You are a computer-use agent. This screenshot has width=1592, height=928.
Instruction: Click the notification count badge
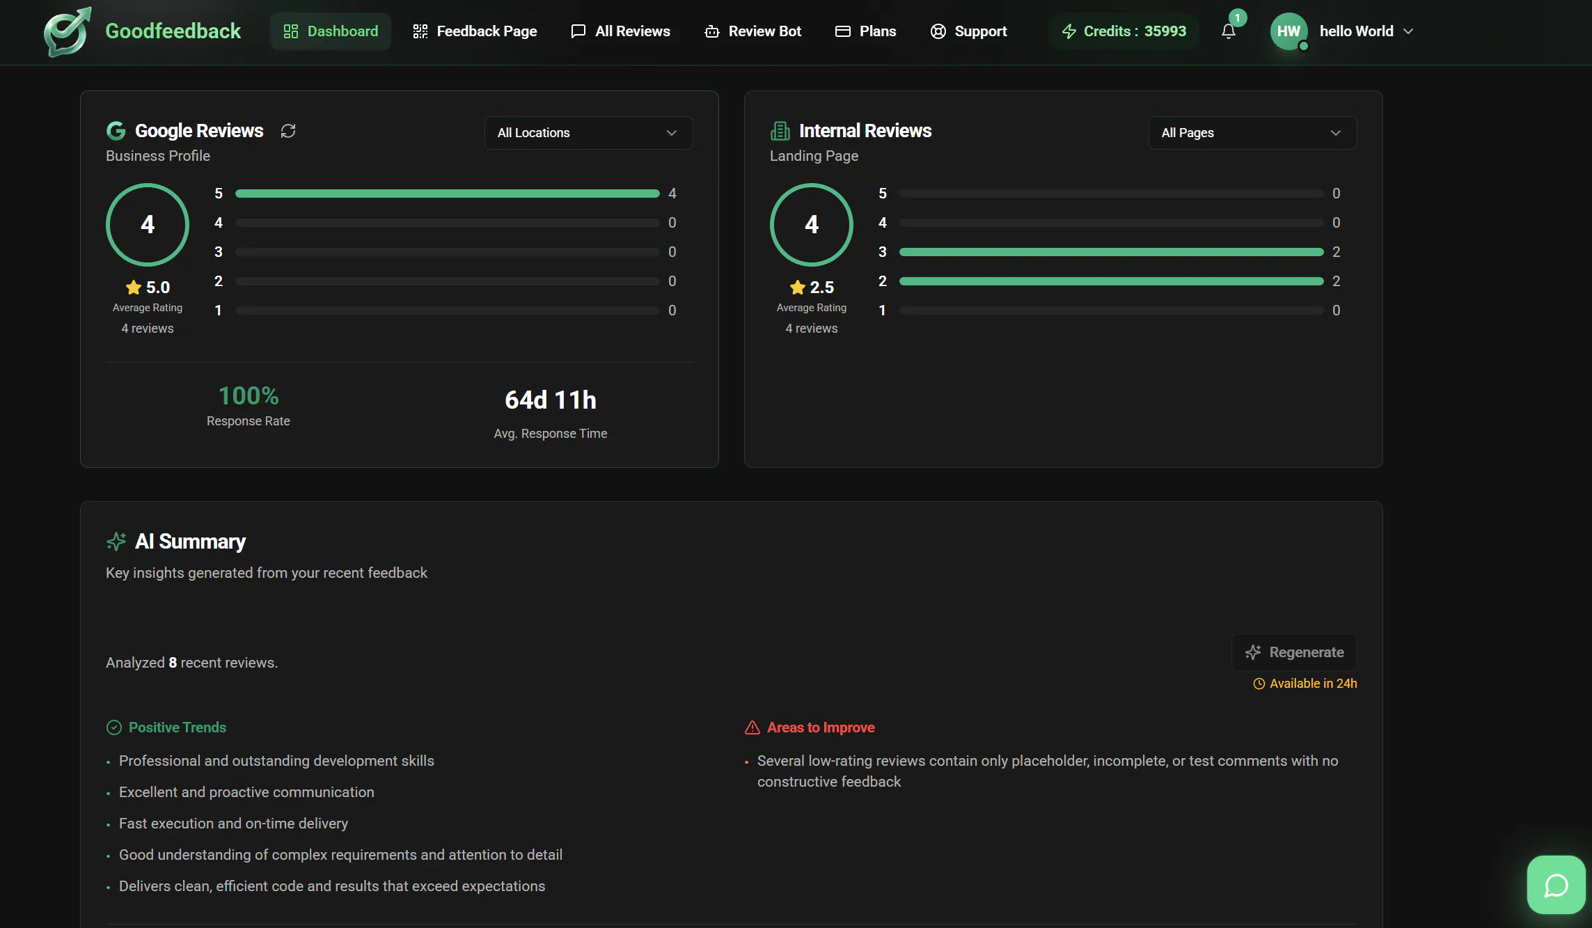[x=1237, y=18]
